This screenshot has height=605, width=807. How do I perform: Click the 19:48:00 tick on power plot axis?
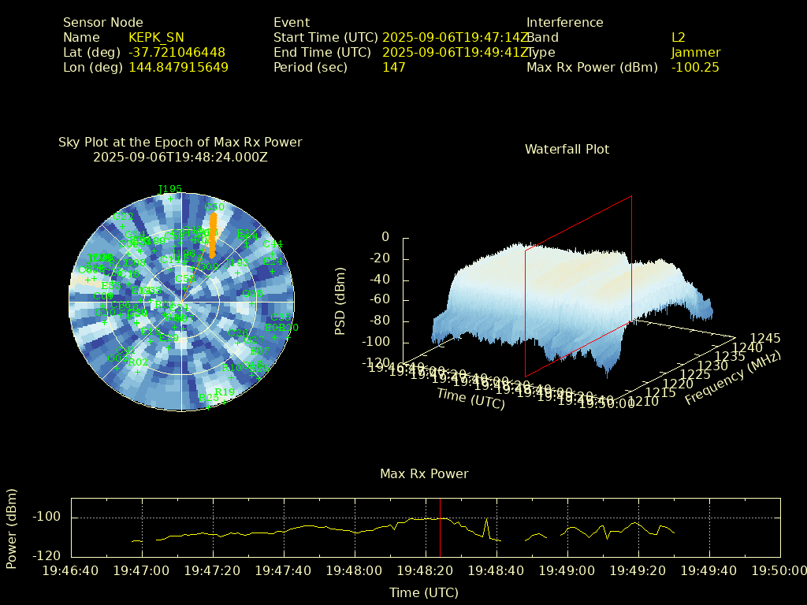[x=355, y=570]
